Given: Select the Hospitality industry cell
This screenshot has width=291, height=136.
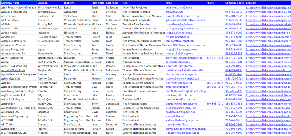Looking at the screenshot, I should pyautogui.click(x=77, y=33).
